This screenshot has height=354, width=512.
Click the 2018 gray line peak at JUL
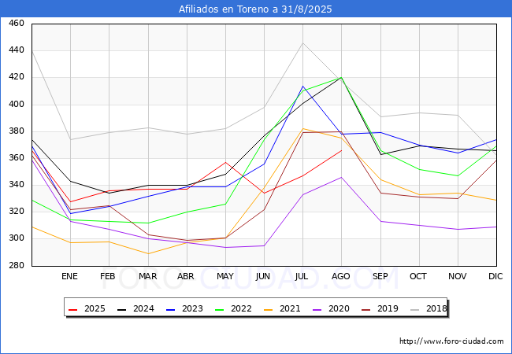(x=302, y=43)
